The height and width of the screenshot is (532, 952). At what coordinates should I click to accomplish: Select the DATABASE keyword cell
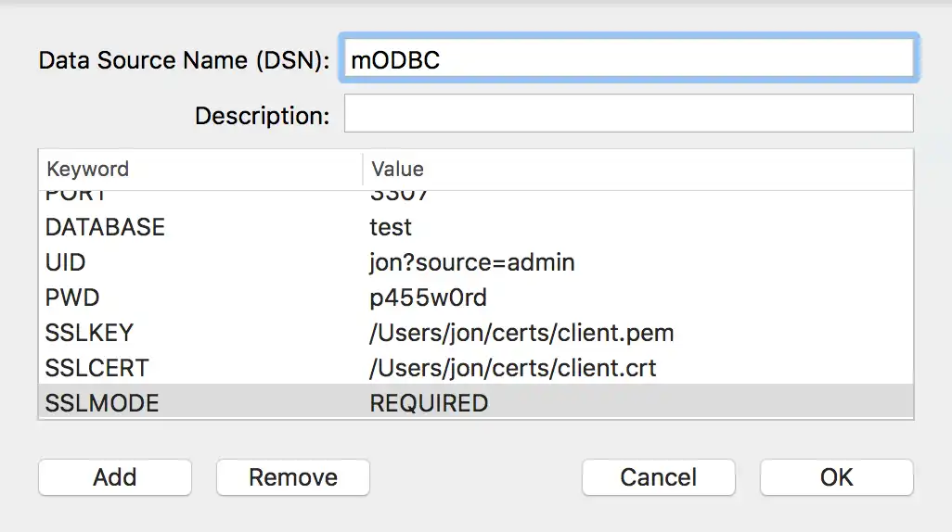point(105,227)
